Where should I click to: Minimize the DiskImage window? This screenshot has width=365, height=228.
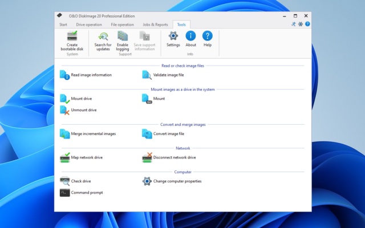point(284,16)
